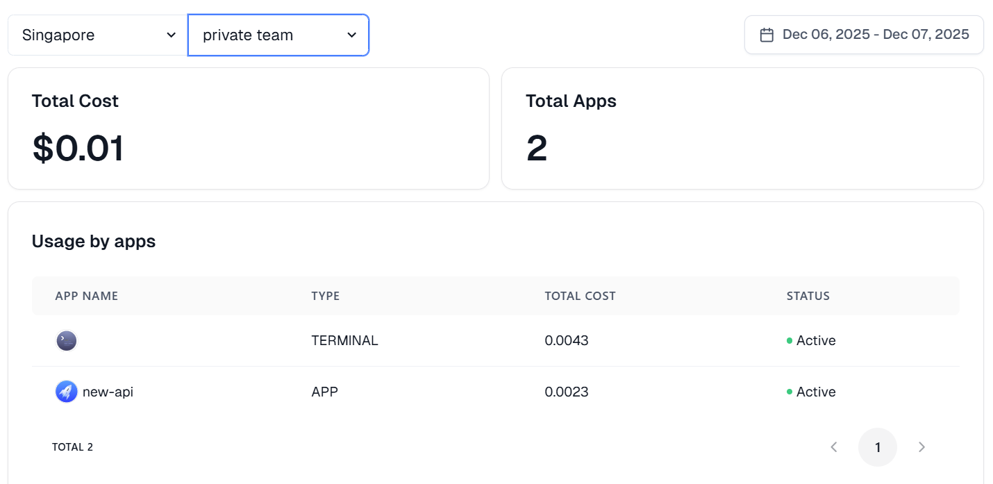Click the calendar icon in date picker
Image resolution: width=993 pixels, height=484 pixels.
pyautogui.click(x=767, y=35)
